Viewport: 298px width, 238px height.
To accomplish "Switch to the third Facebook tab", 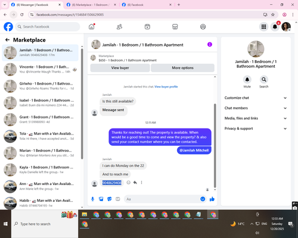I will tap(147, 5).
